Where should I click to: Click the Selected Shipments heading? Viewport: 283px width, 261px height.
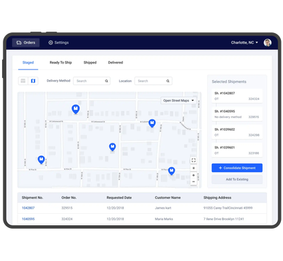229,82
